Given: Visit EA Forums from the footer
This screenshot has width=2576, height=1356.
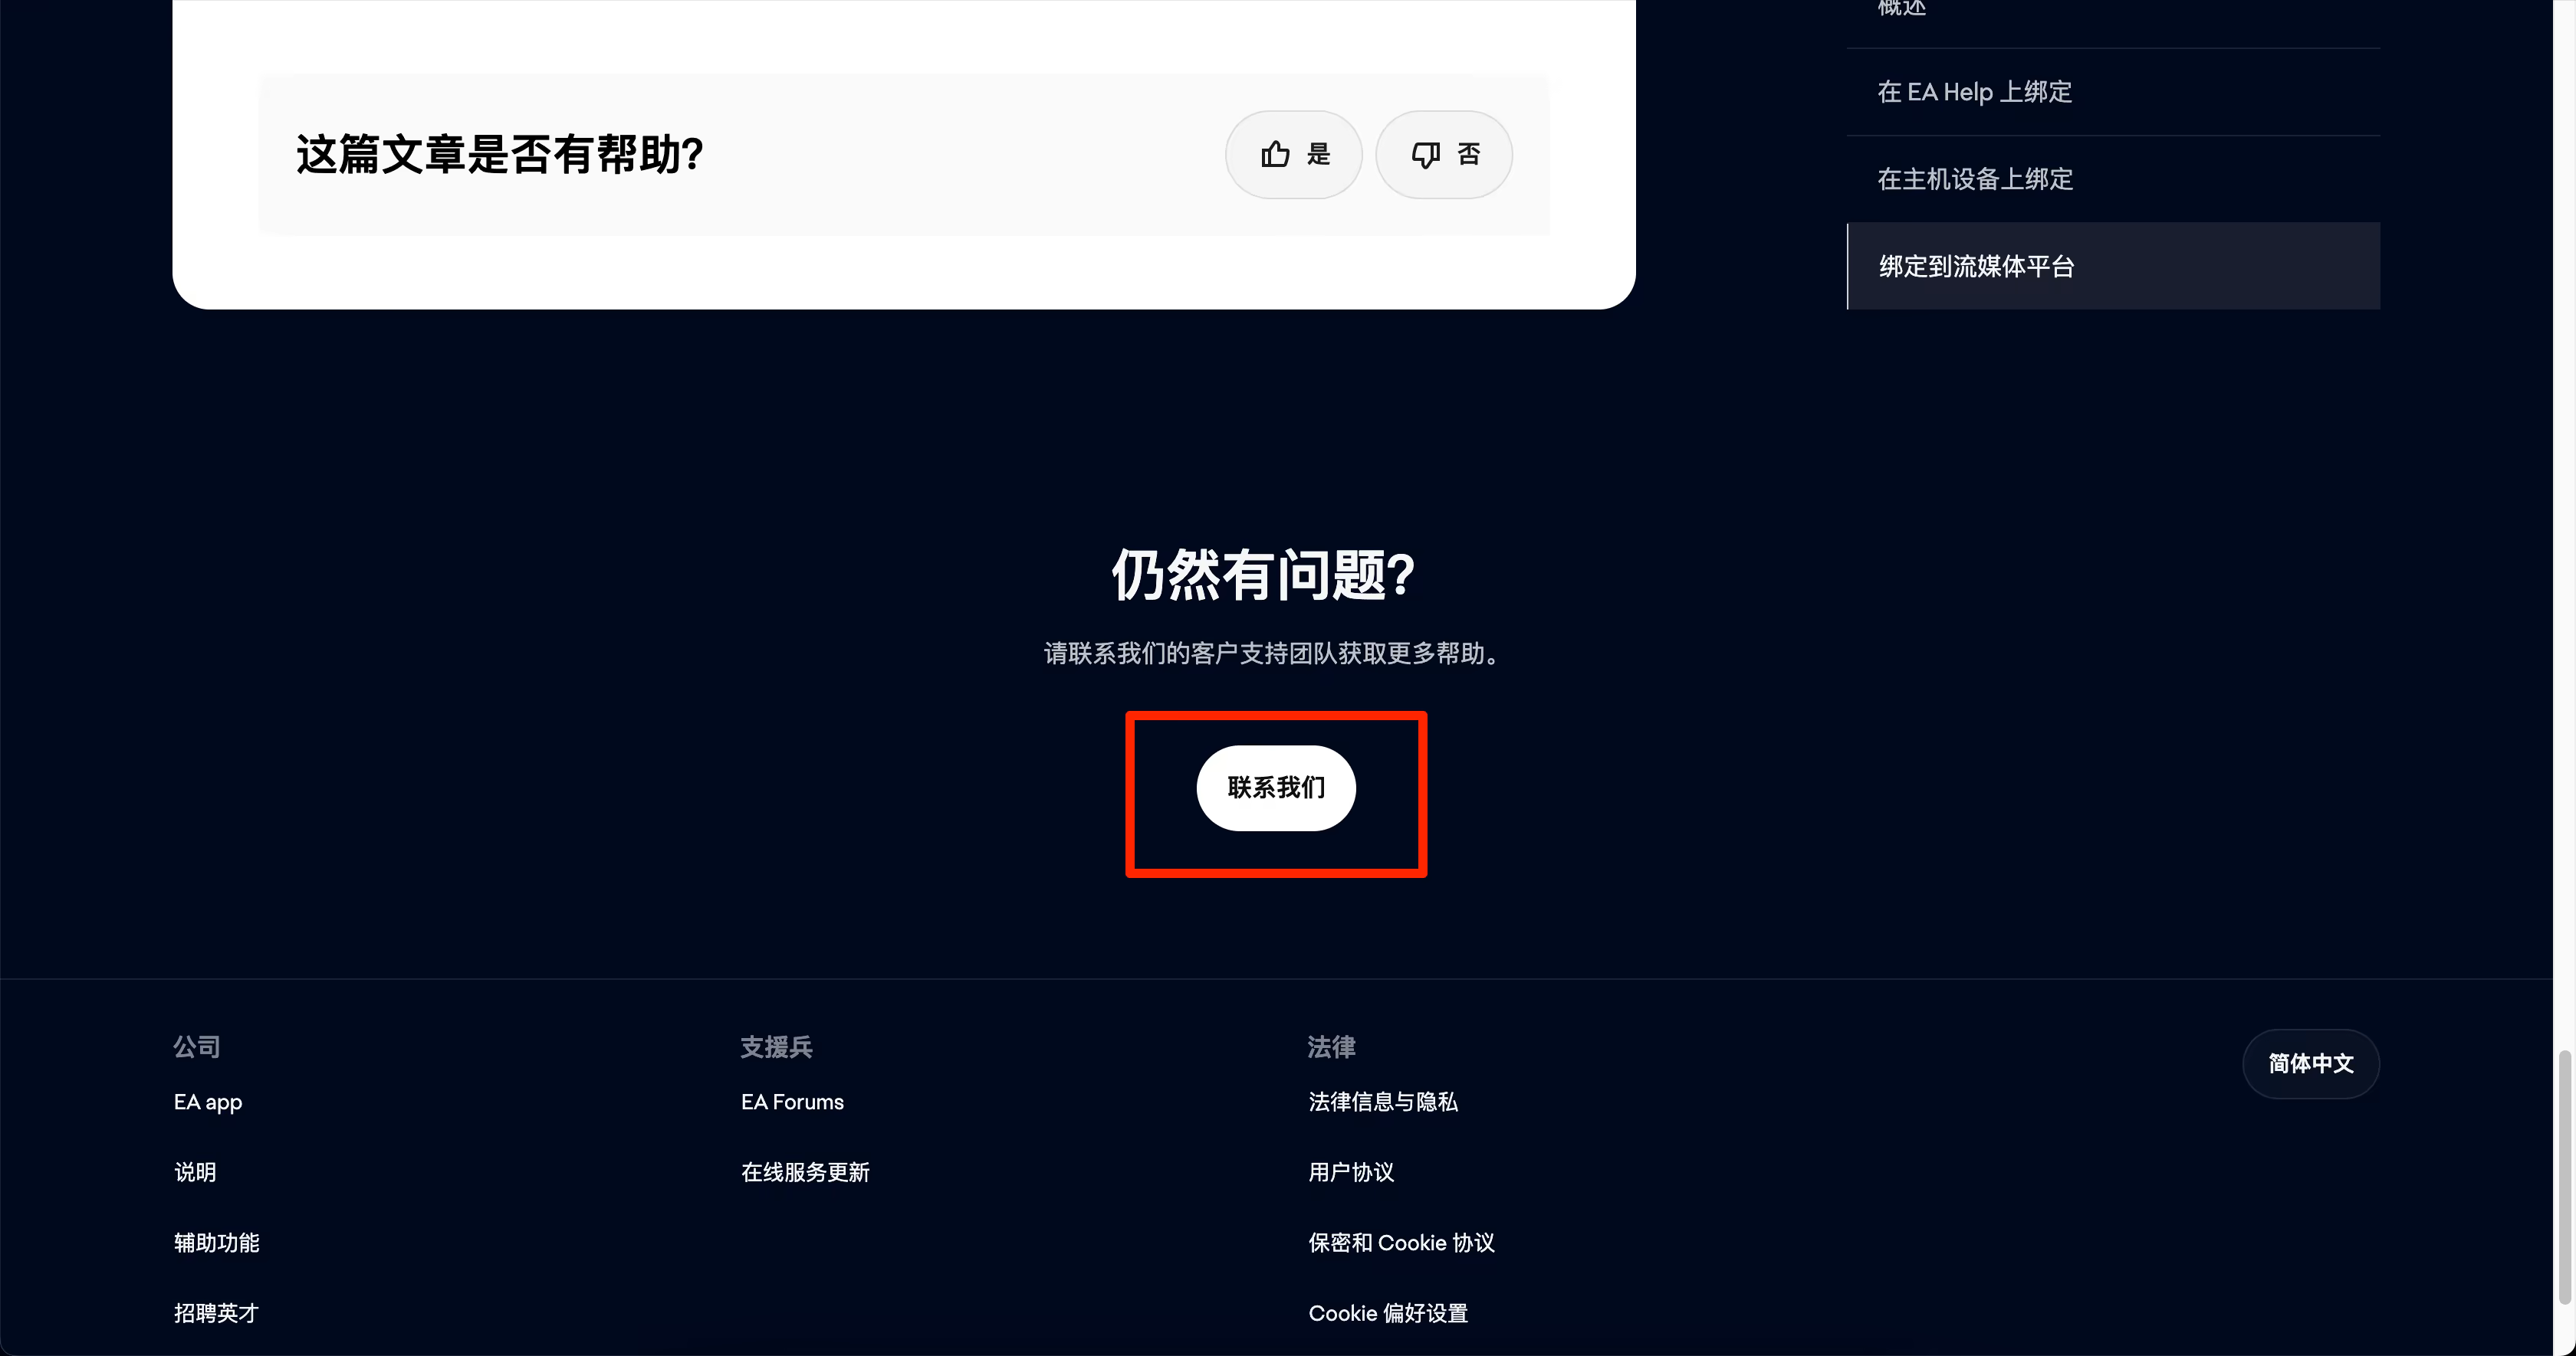Looking at the screenshot, I should point(792,1102).
